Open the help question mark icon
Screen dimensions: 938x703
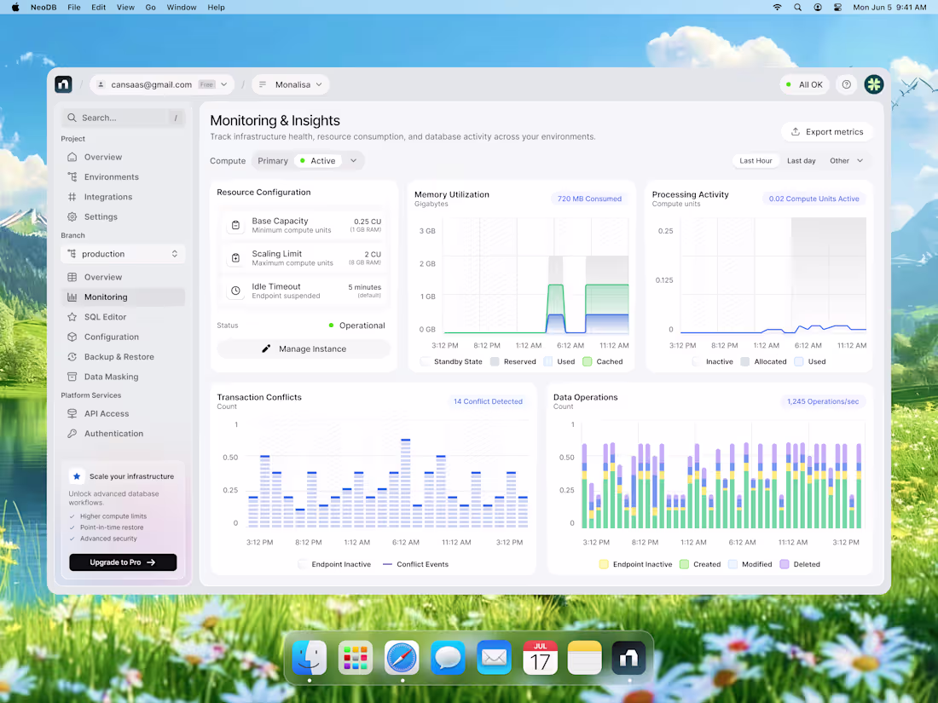click(x=846, y=84)
